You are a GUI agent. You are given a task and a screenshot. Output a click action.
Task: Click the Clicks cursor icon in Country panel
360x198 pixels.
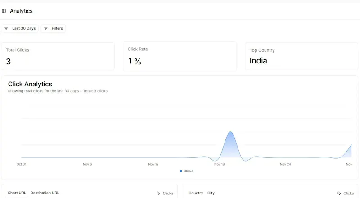coord(339,193)
